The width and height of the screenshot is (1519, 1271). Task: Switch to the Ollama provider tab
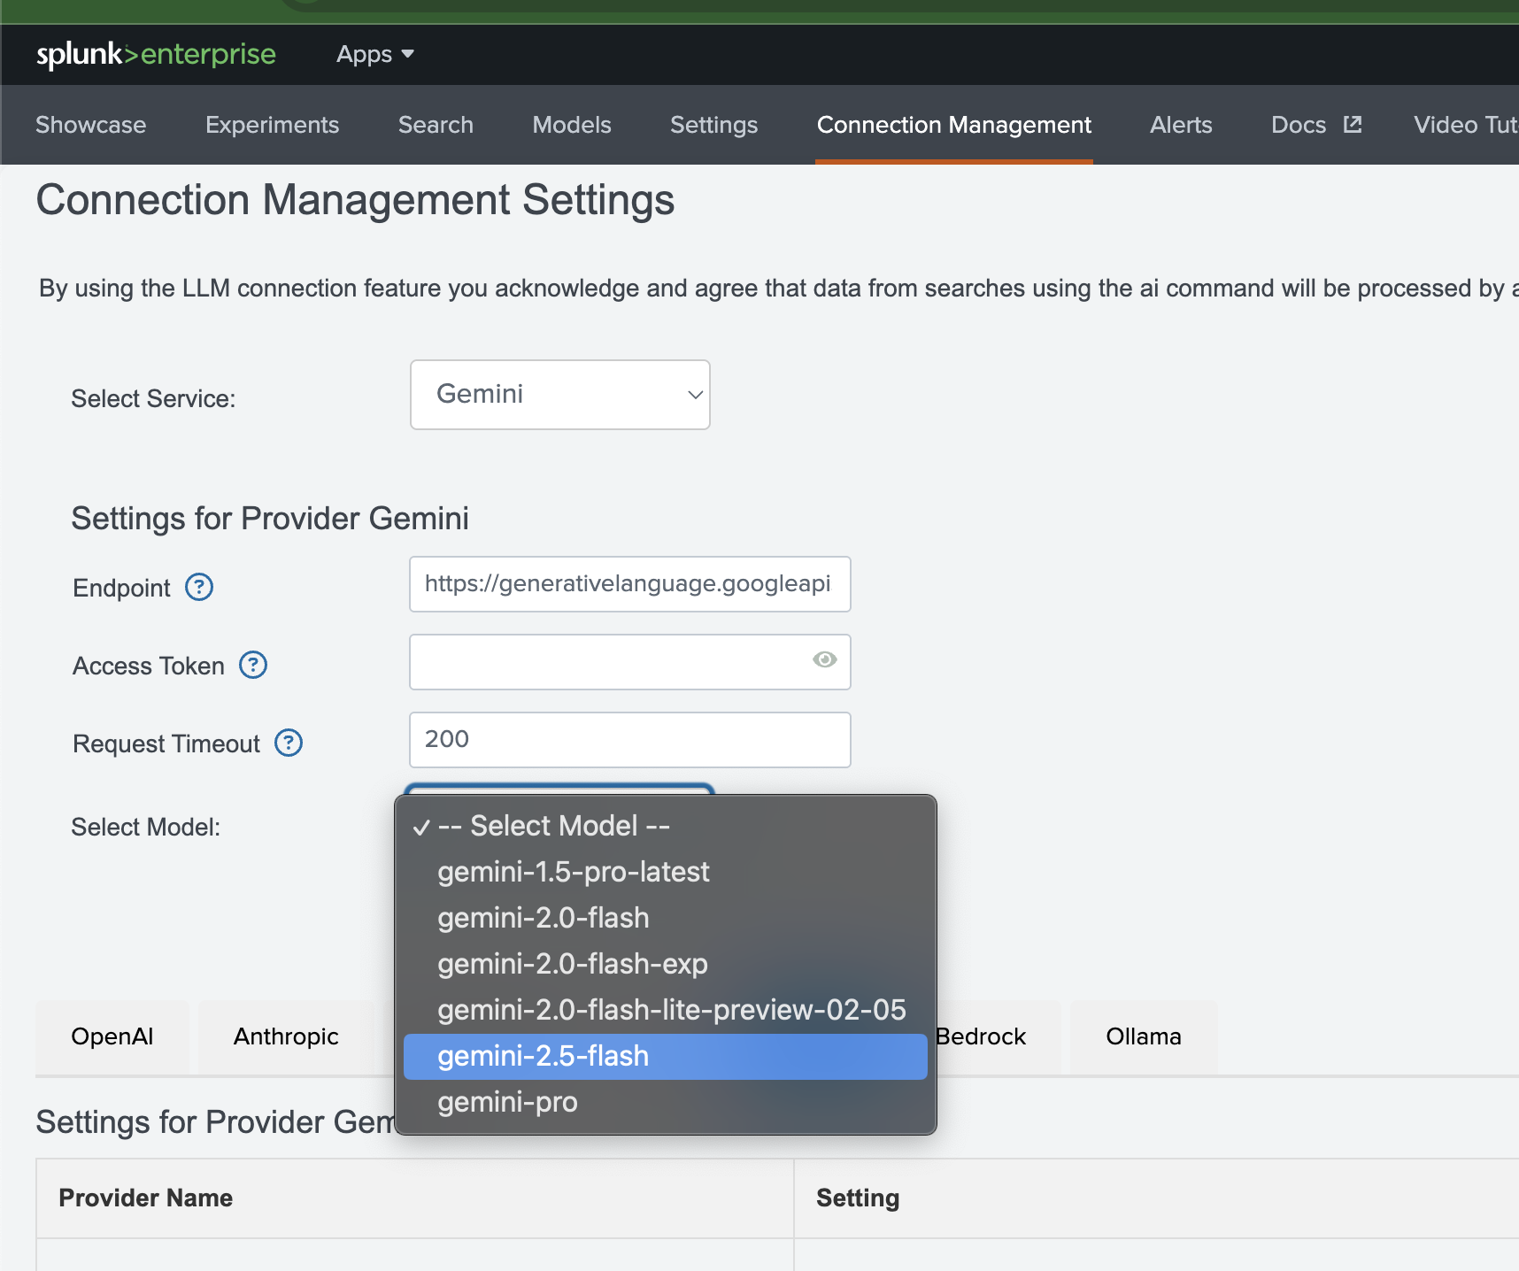[x=1143, y=1036]
